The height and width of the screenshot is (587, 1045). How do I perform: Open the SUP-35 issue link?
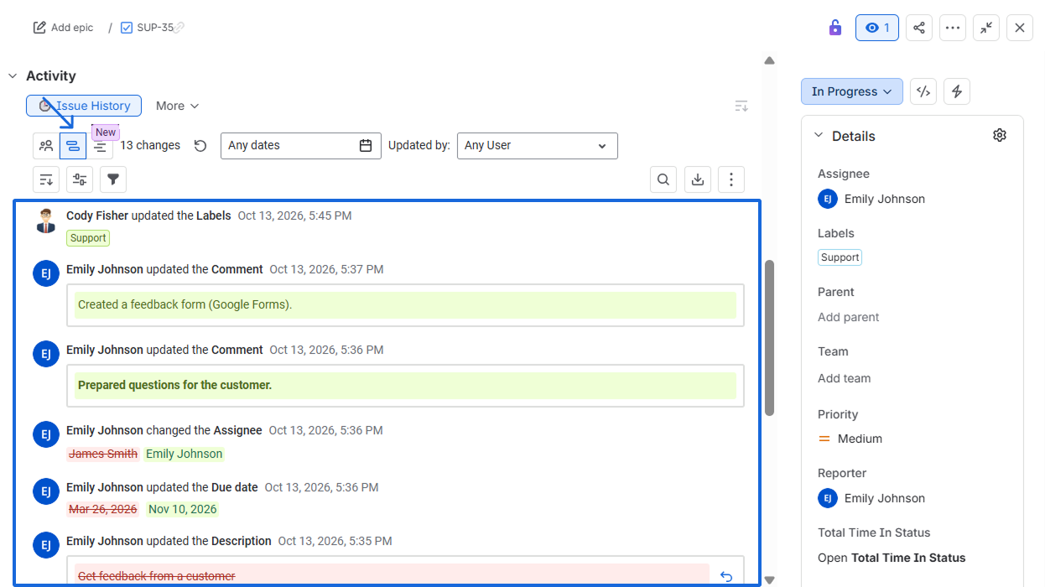[155, 28]
